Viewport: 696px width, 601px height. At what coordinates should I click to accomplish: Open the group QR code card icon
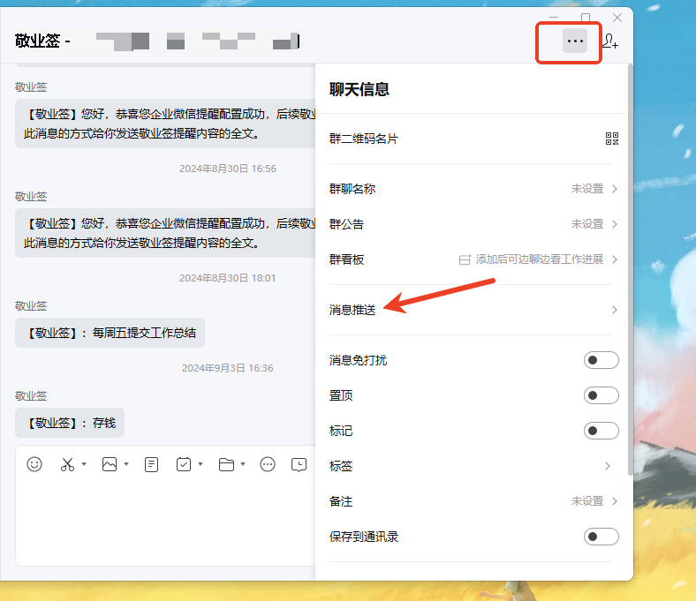pyautogui.click(x=611, y=139)
